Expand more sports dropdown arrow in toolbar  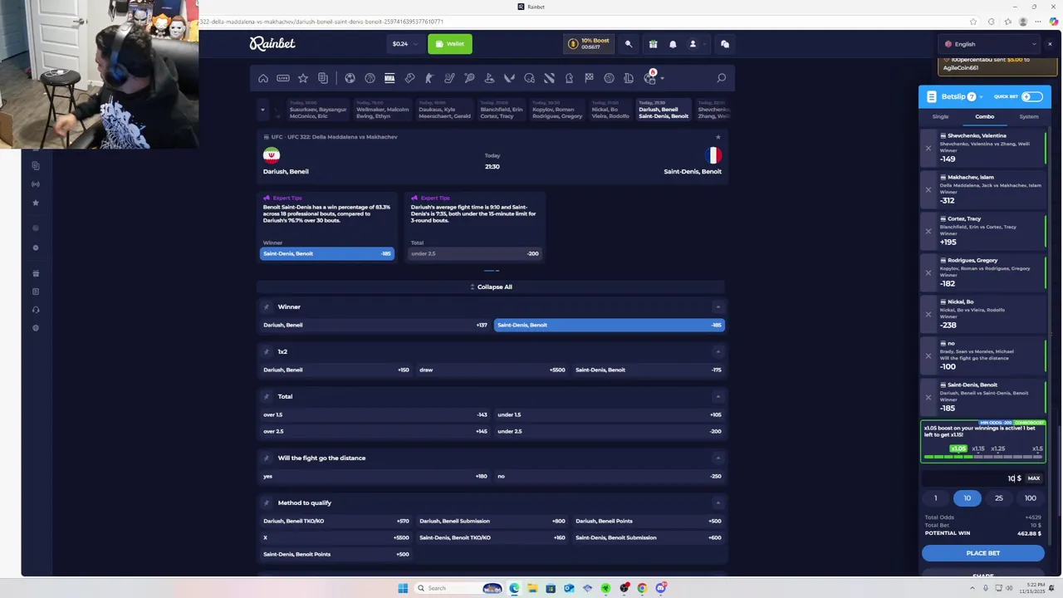[662, 79]
